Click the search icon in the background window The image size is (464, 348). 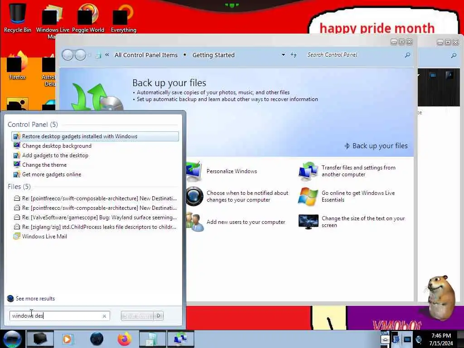pyautogui.click(x=454, y=55)
